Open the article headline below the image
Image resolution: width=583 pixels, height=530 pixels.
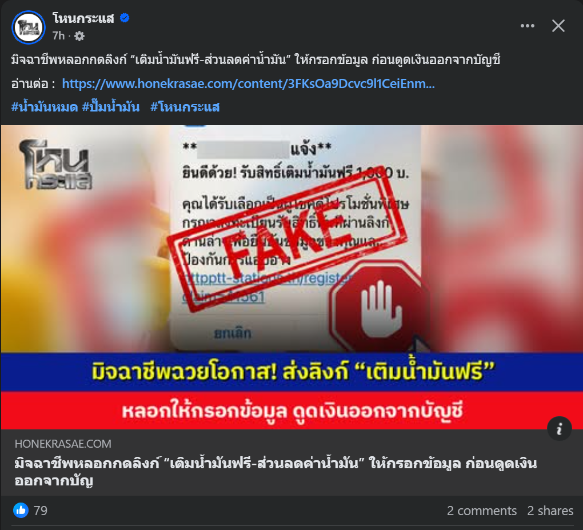tap(275, 472)
